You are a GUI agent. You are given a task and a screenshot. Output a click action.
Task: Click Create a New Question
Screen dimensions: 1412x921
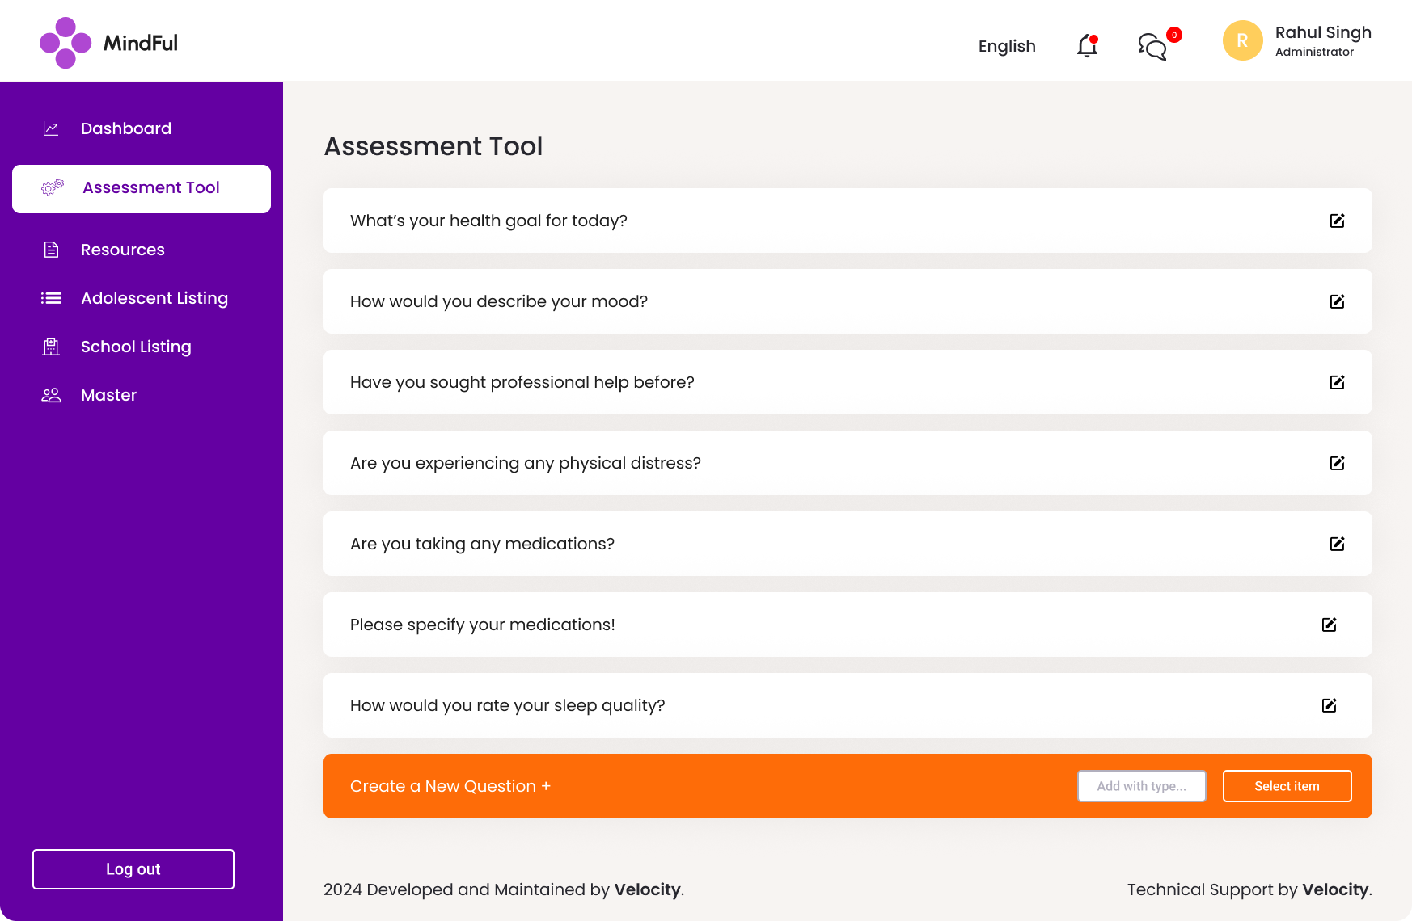450,785
